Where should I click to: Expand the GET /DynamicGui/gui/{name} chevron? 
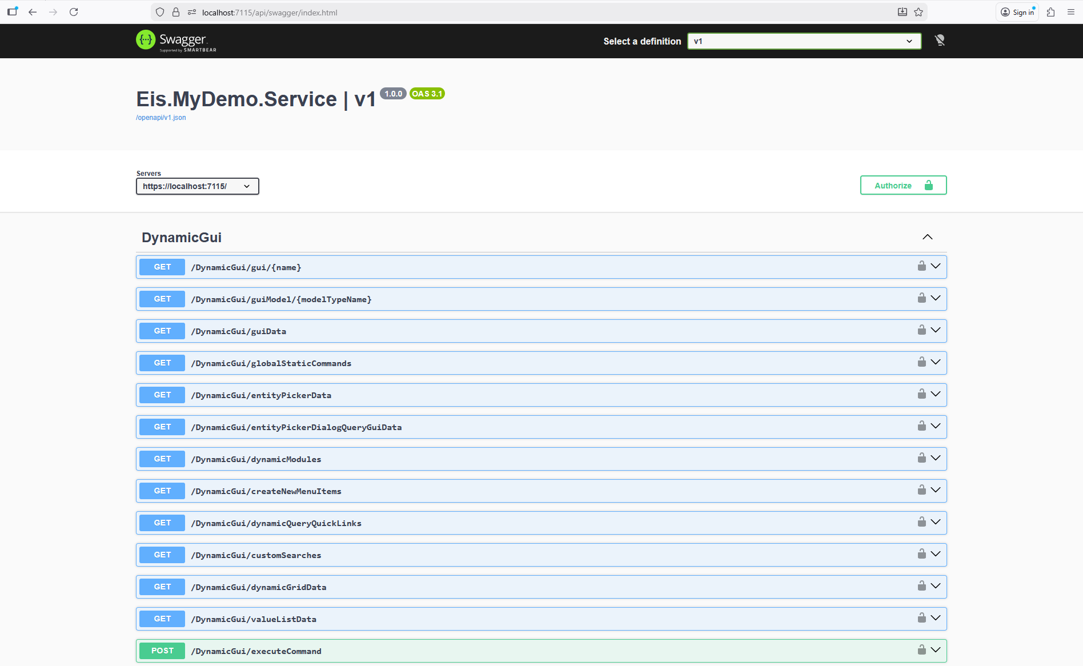(936, 266)
